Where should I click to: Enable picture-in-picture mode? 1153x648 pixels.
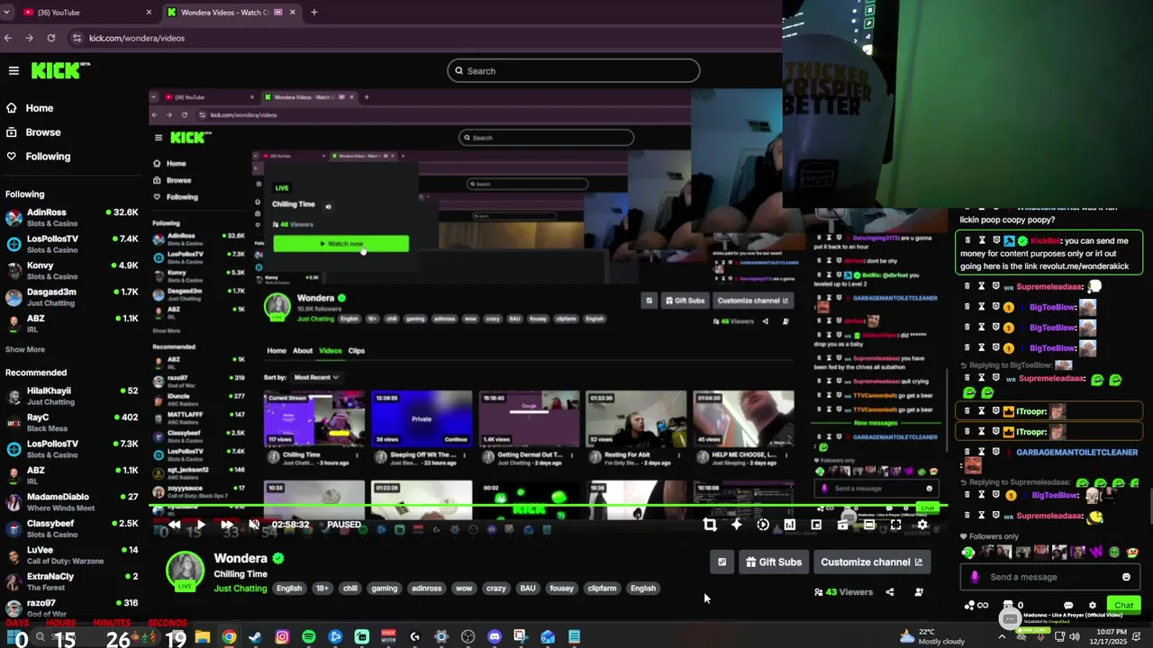tap(816, 525)
